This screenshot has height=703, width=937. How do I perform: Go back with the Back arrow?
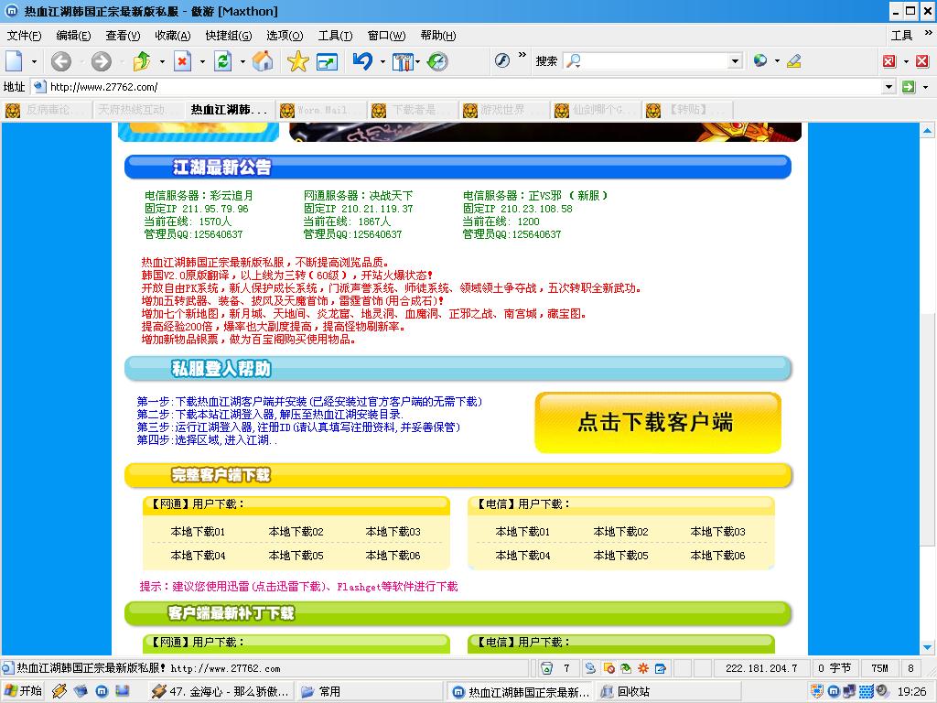(61, 61)
